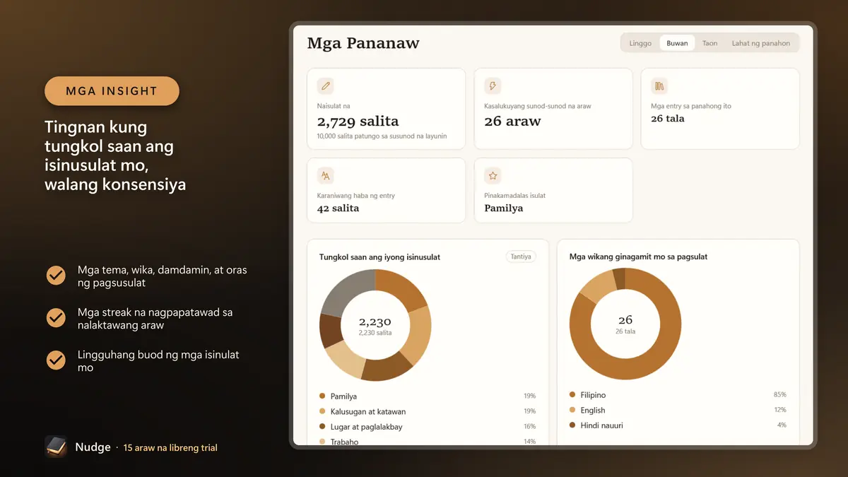This screenshot has height=477, width=848.
Task: Choose Lahat ng panahon tab
Action: pos(760,43)
